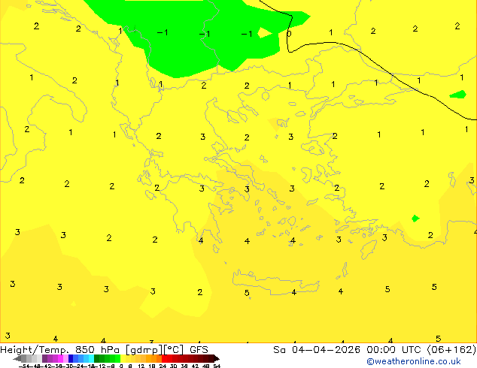Click the 'GFS' model label
This screenshot has width=477, height=368.
click(x=199, y=349)
